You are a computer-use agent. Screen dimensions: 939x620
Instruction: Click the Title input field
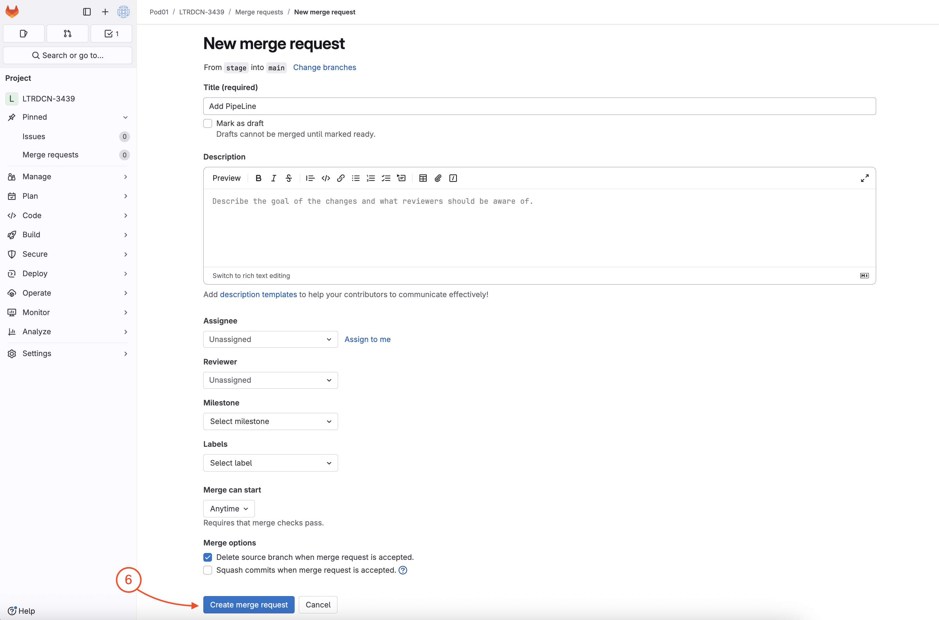[539, 106]
